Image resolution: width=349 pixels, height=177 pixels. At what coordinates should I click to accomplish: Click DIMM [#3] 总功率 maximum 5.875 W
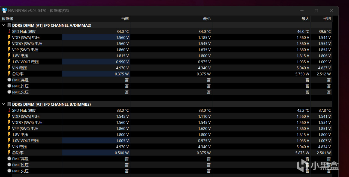pos(302,153)
